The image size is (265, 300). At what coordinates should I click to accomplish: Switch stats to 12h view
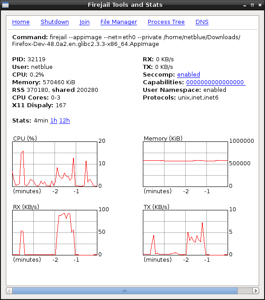tap(64, 121)
